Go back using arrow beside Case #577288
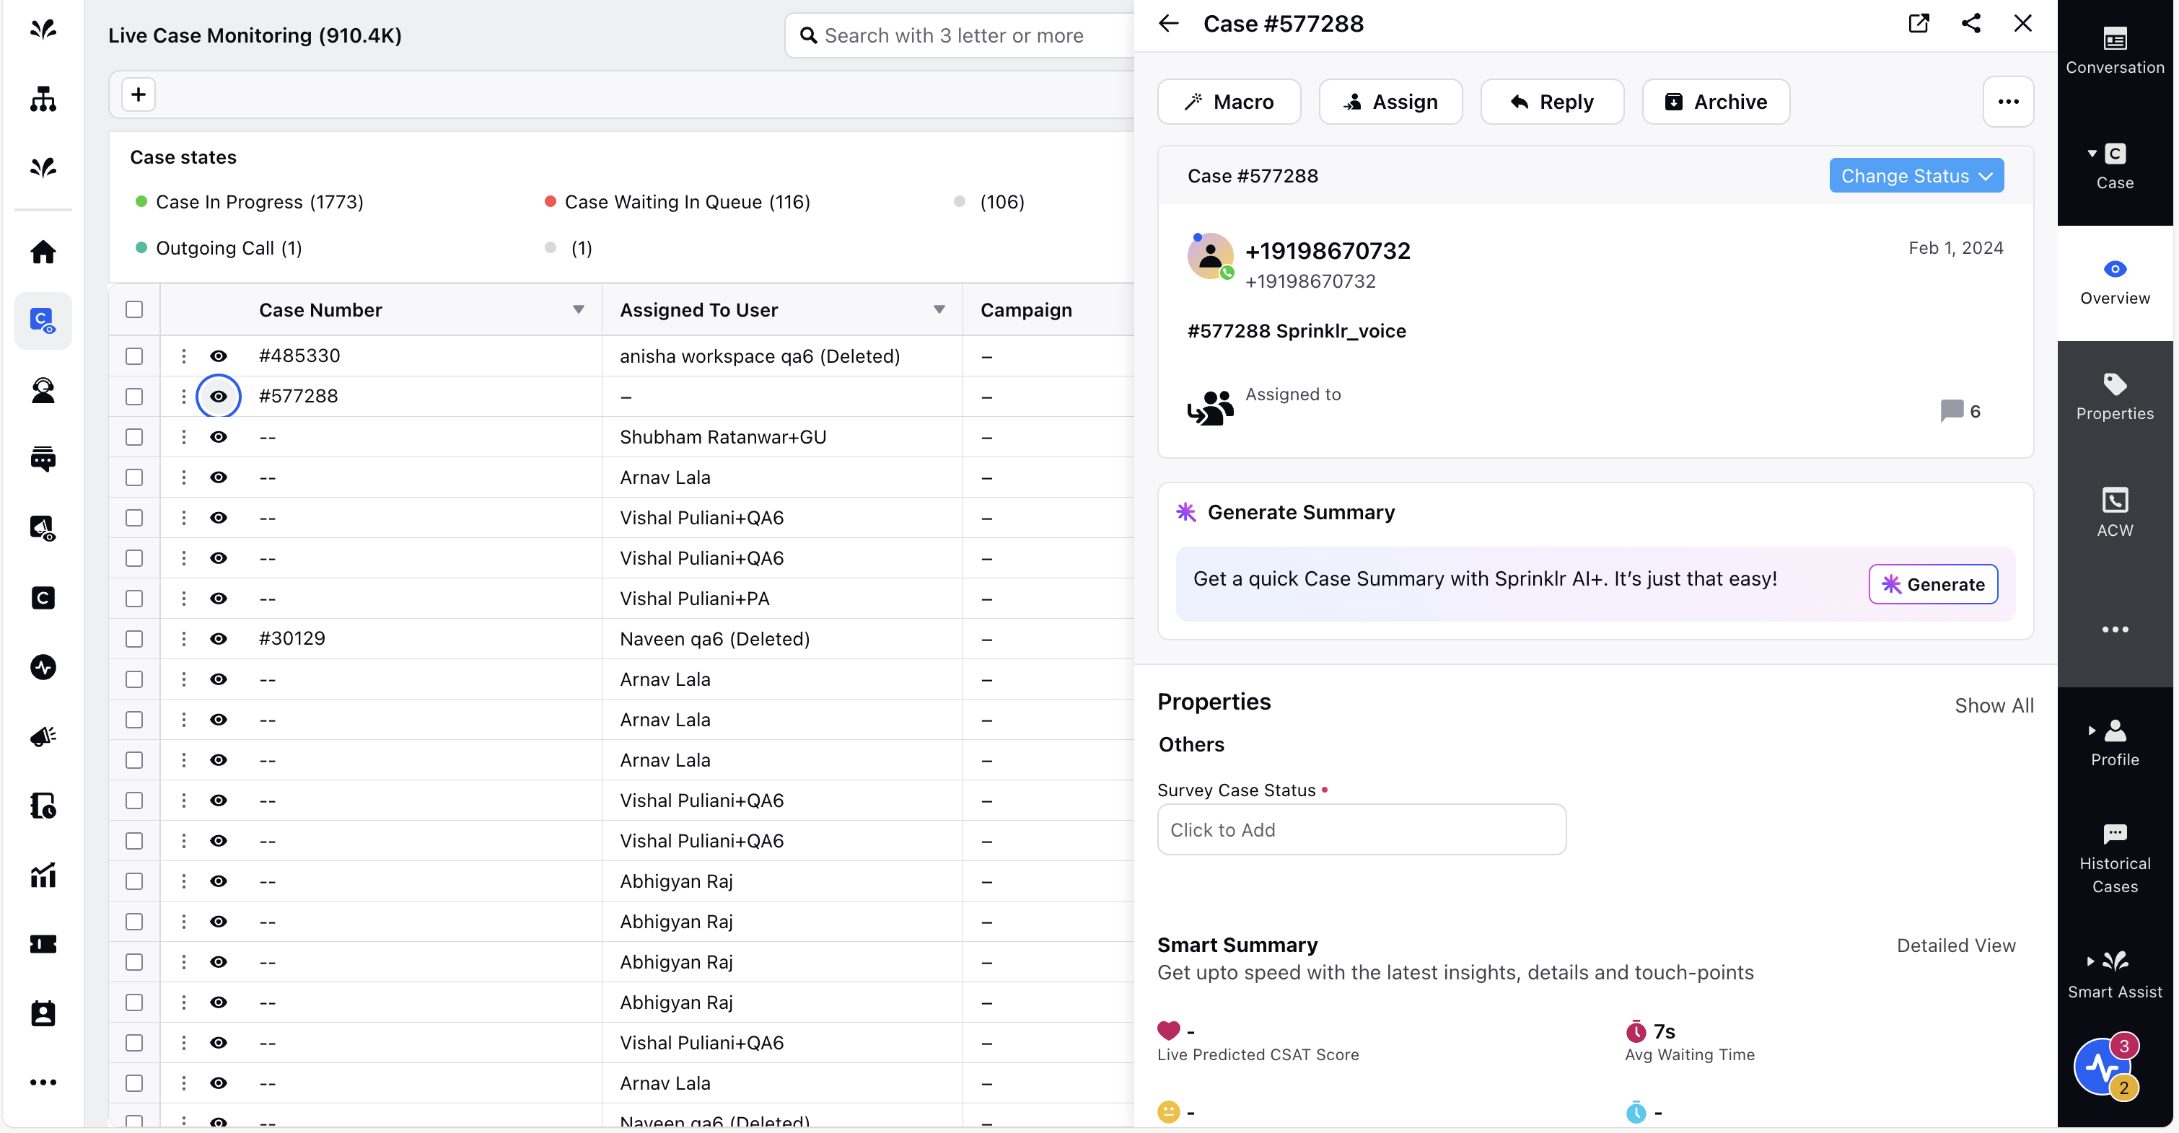This screenshot has height=1133, width=2179. click(1168, 23)
